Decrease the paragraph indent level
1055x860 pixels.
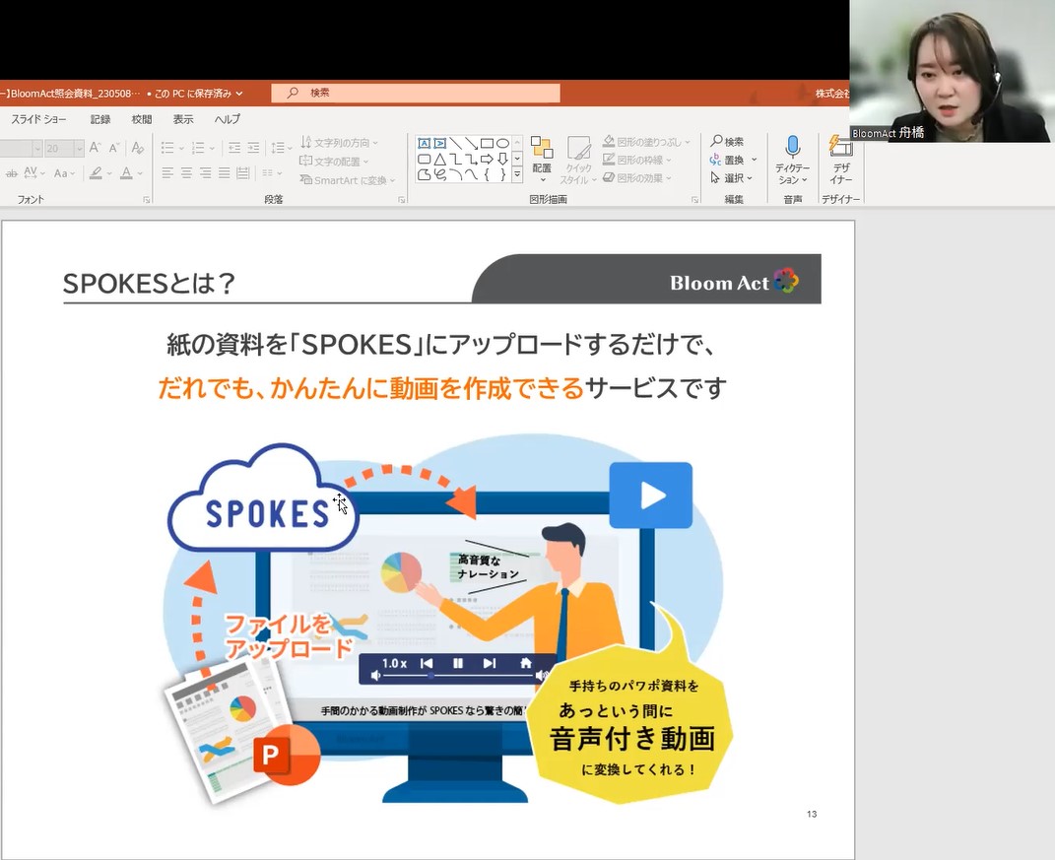pos(234,148)
